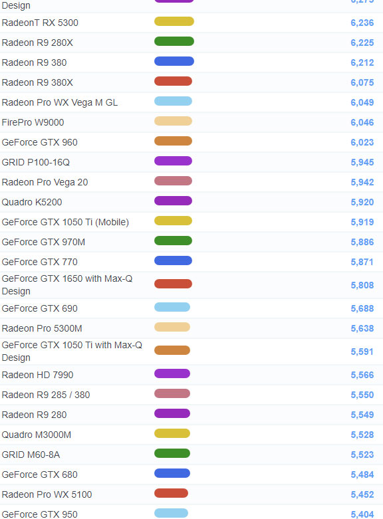Click Radeon Pro Vega 20

tap(45, 182)
